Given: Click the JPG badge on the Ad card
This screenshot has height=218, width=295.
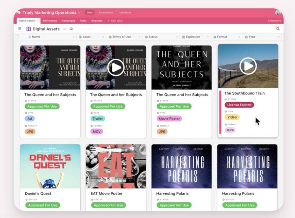Looking at the screenshot, I should click(x=30, y=132).
